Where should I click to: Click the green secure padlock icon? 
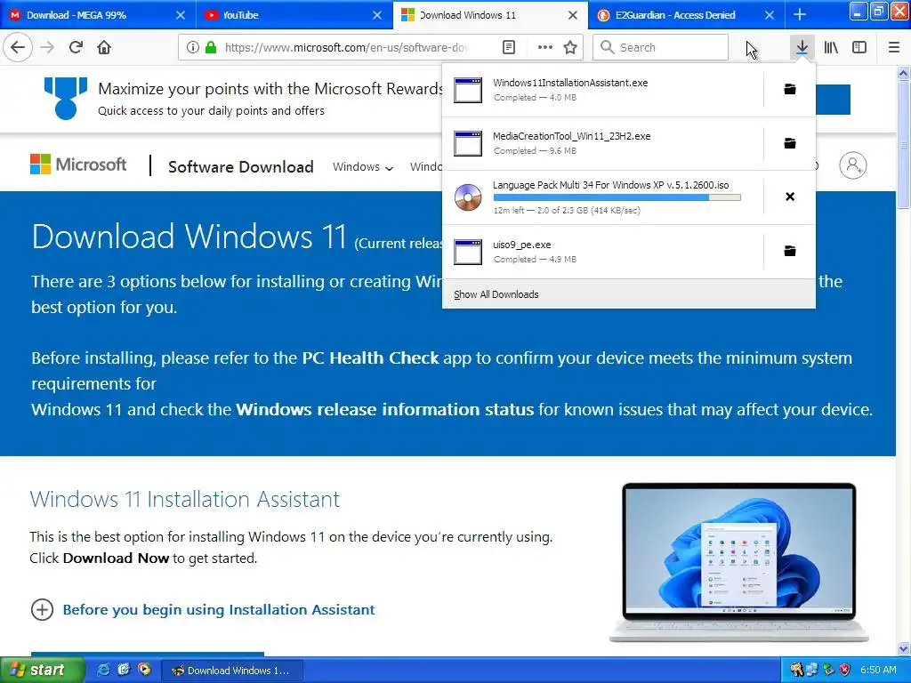[211, 47]
